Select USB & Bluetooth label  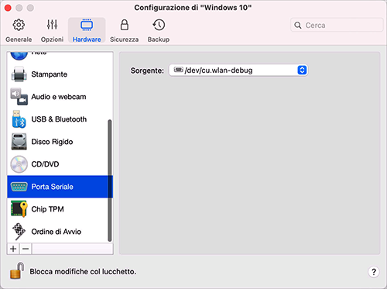(59, 119)
